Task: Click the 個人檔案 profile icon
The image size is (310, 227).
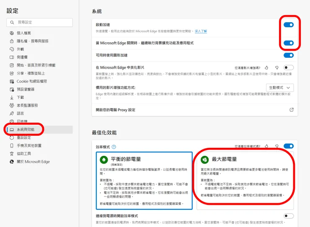Action: [x=12, y=33]
